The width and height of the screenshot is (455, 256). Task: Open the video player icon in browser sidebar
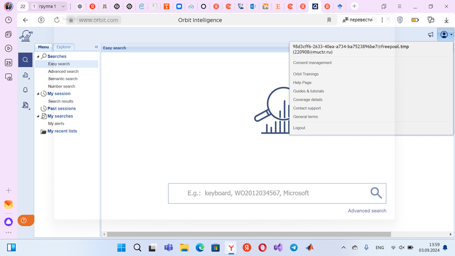pyautogui.click(x=9, y=48)
